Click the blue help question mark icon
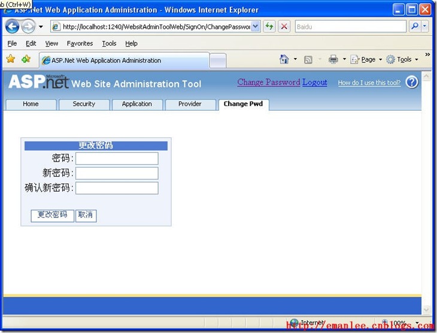This screenshot has width=437, height=333. click(412, 82)
